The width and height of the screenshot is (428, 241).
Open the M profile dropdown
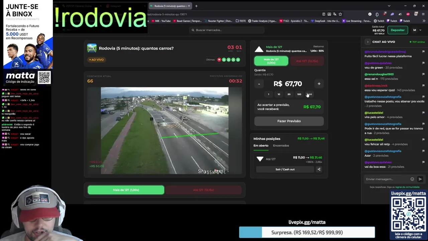click(417, 30)
